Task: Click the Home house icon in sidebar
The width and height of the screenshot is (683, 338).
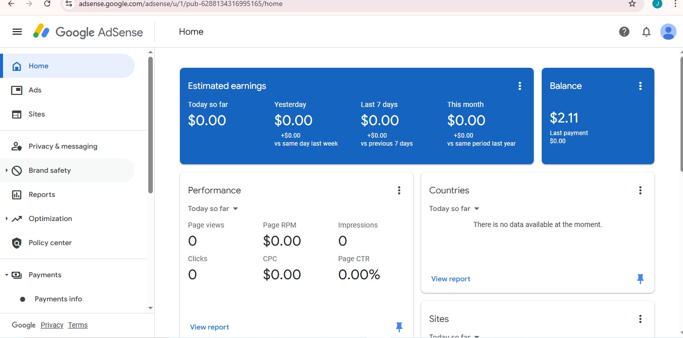Action: [17, 66]
